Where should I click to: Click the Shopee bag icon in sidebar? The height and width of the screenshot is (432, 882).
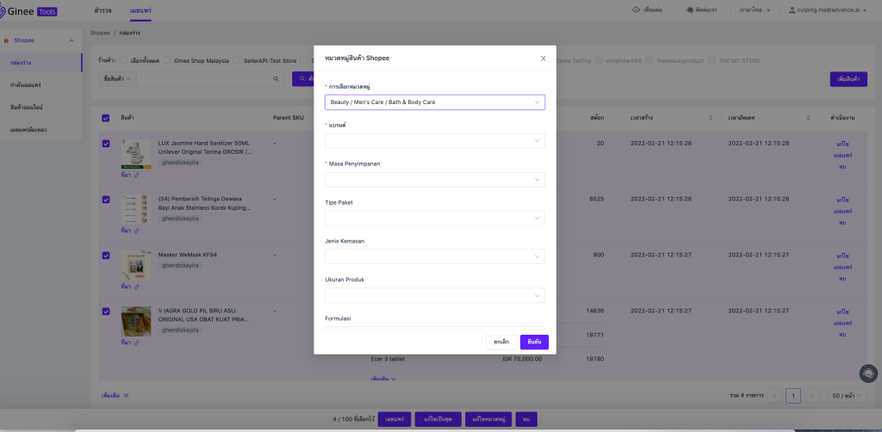(6, 40)
